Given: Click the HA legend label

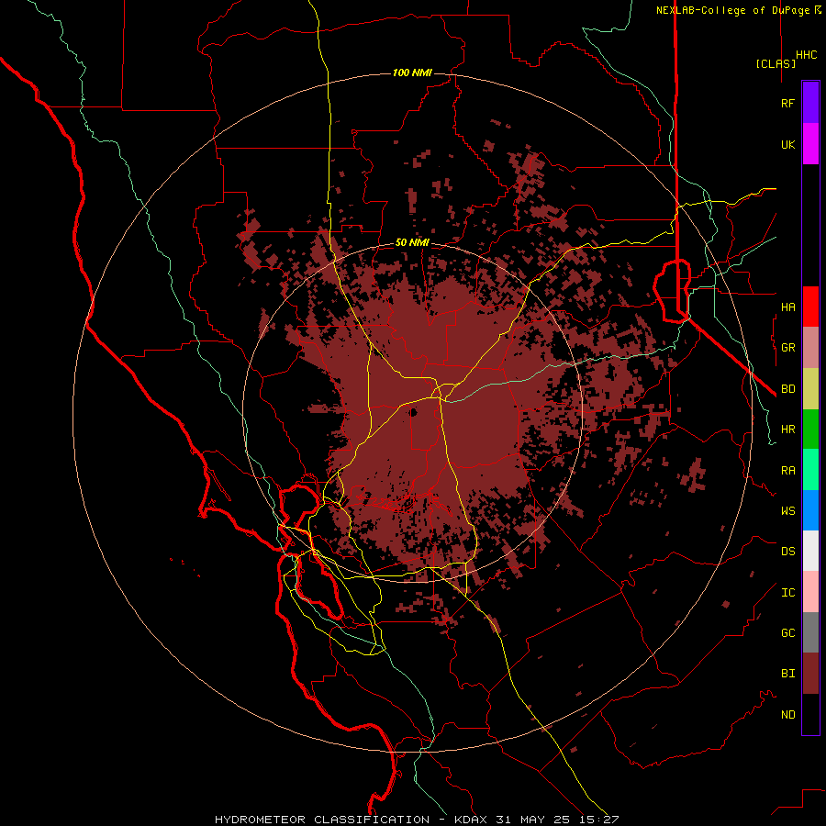Looking at the screenshot, I should (788, 307).
